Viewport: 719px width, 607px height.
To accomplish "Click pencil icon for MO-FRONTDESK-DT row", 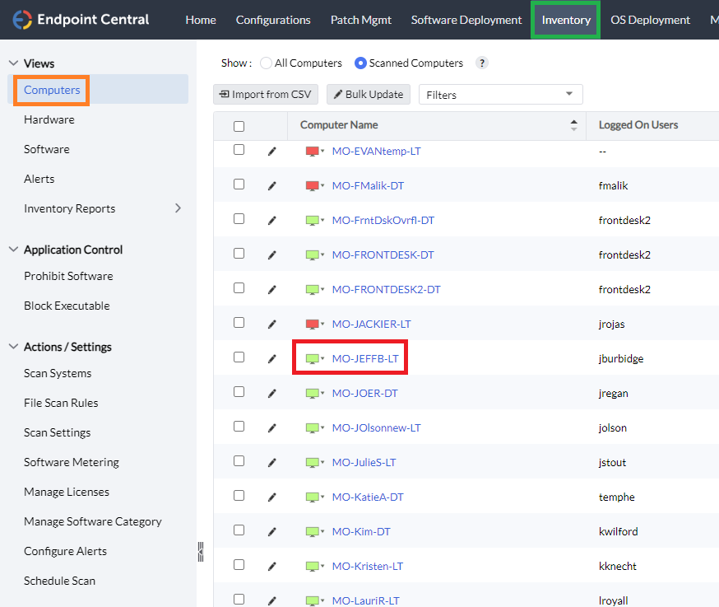I will pyautogui.click(x=272, y=254).
